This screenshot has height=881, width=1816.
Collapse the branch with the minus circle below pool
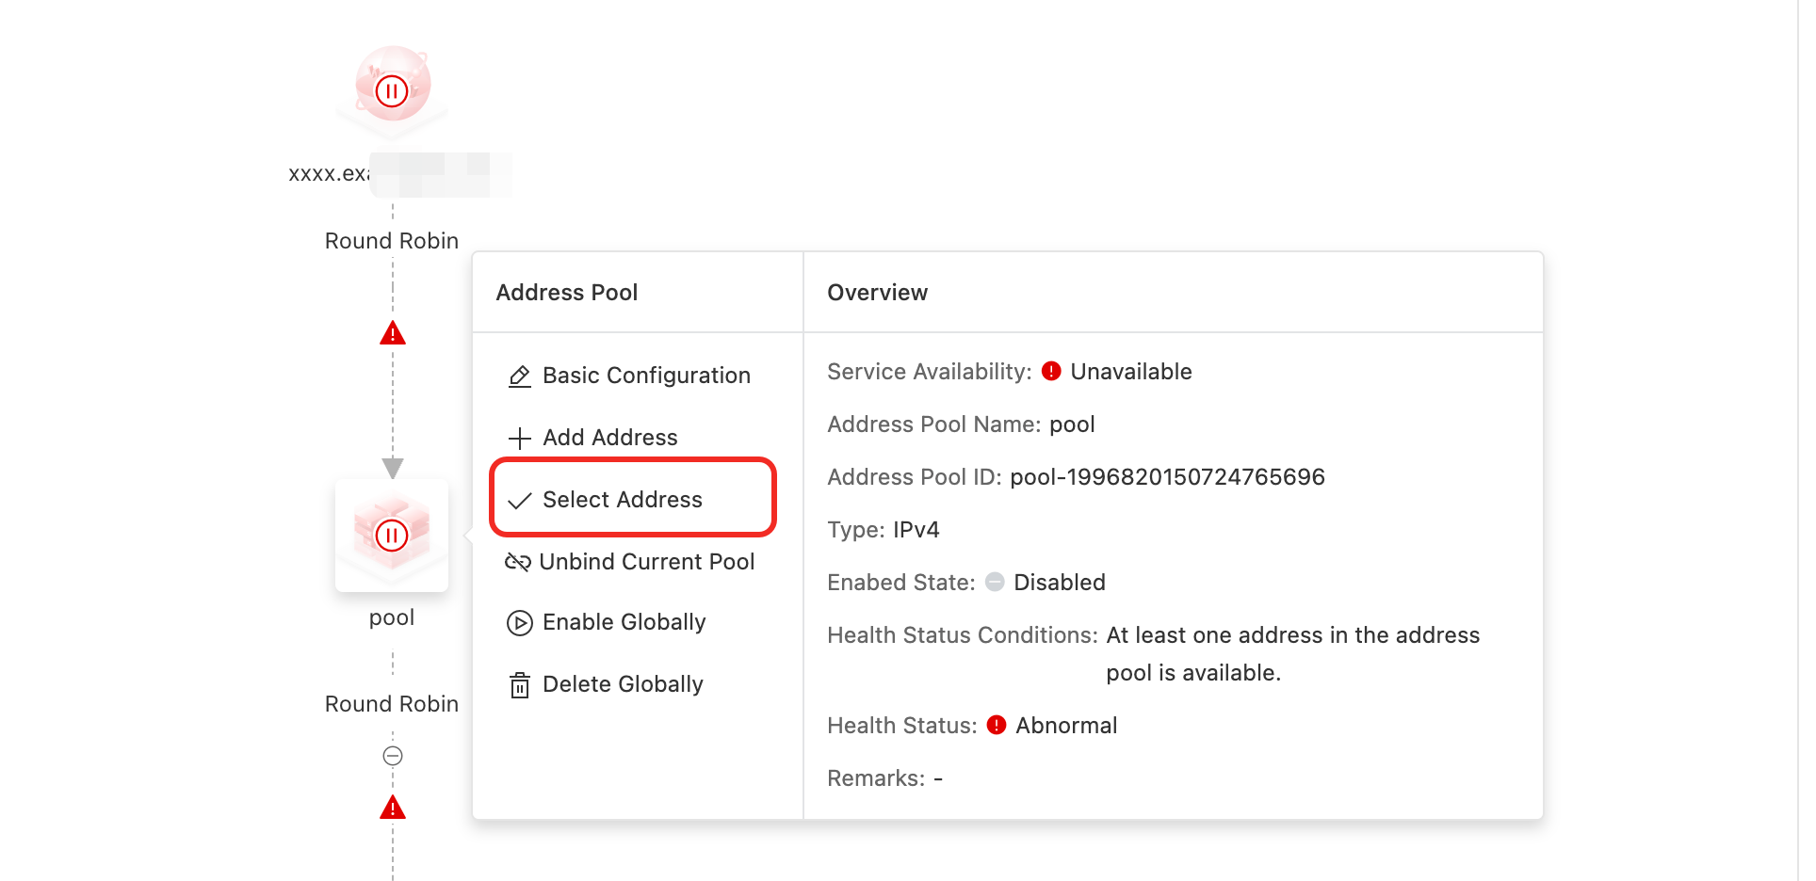tap(393, 756)
